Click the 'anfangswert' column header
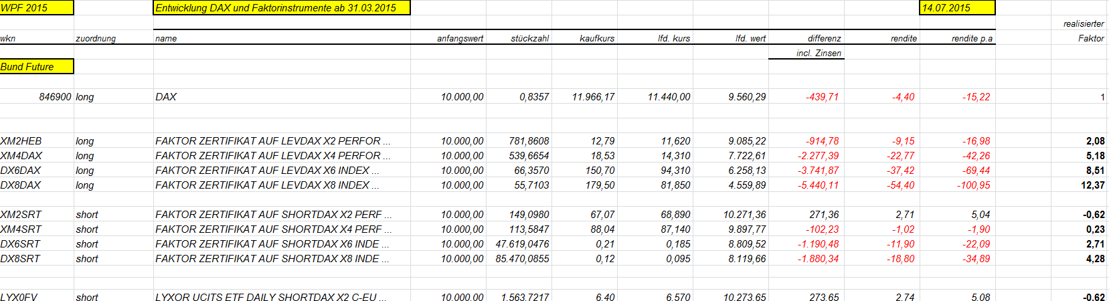The width and height of the screenshot is (1109, 301). point(460,39)
